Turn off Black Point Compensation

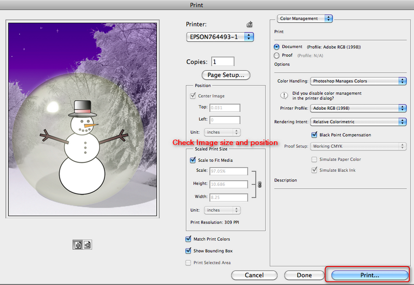(314, 134)
